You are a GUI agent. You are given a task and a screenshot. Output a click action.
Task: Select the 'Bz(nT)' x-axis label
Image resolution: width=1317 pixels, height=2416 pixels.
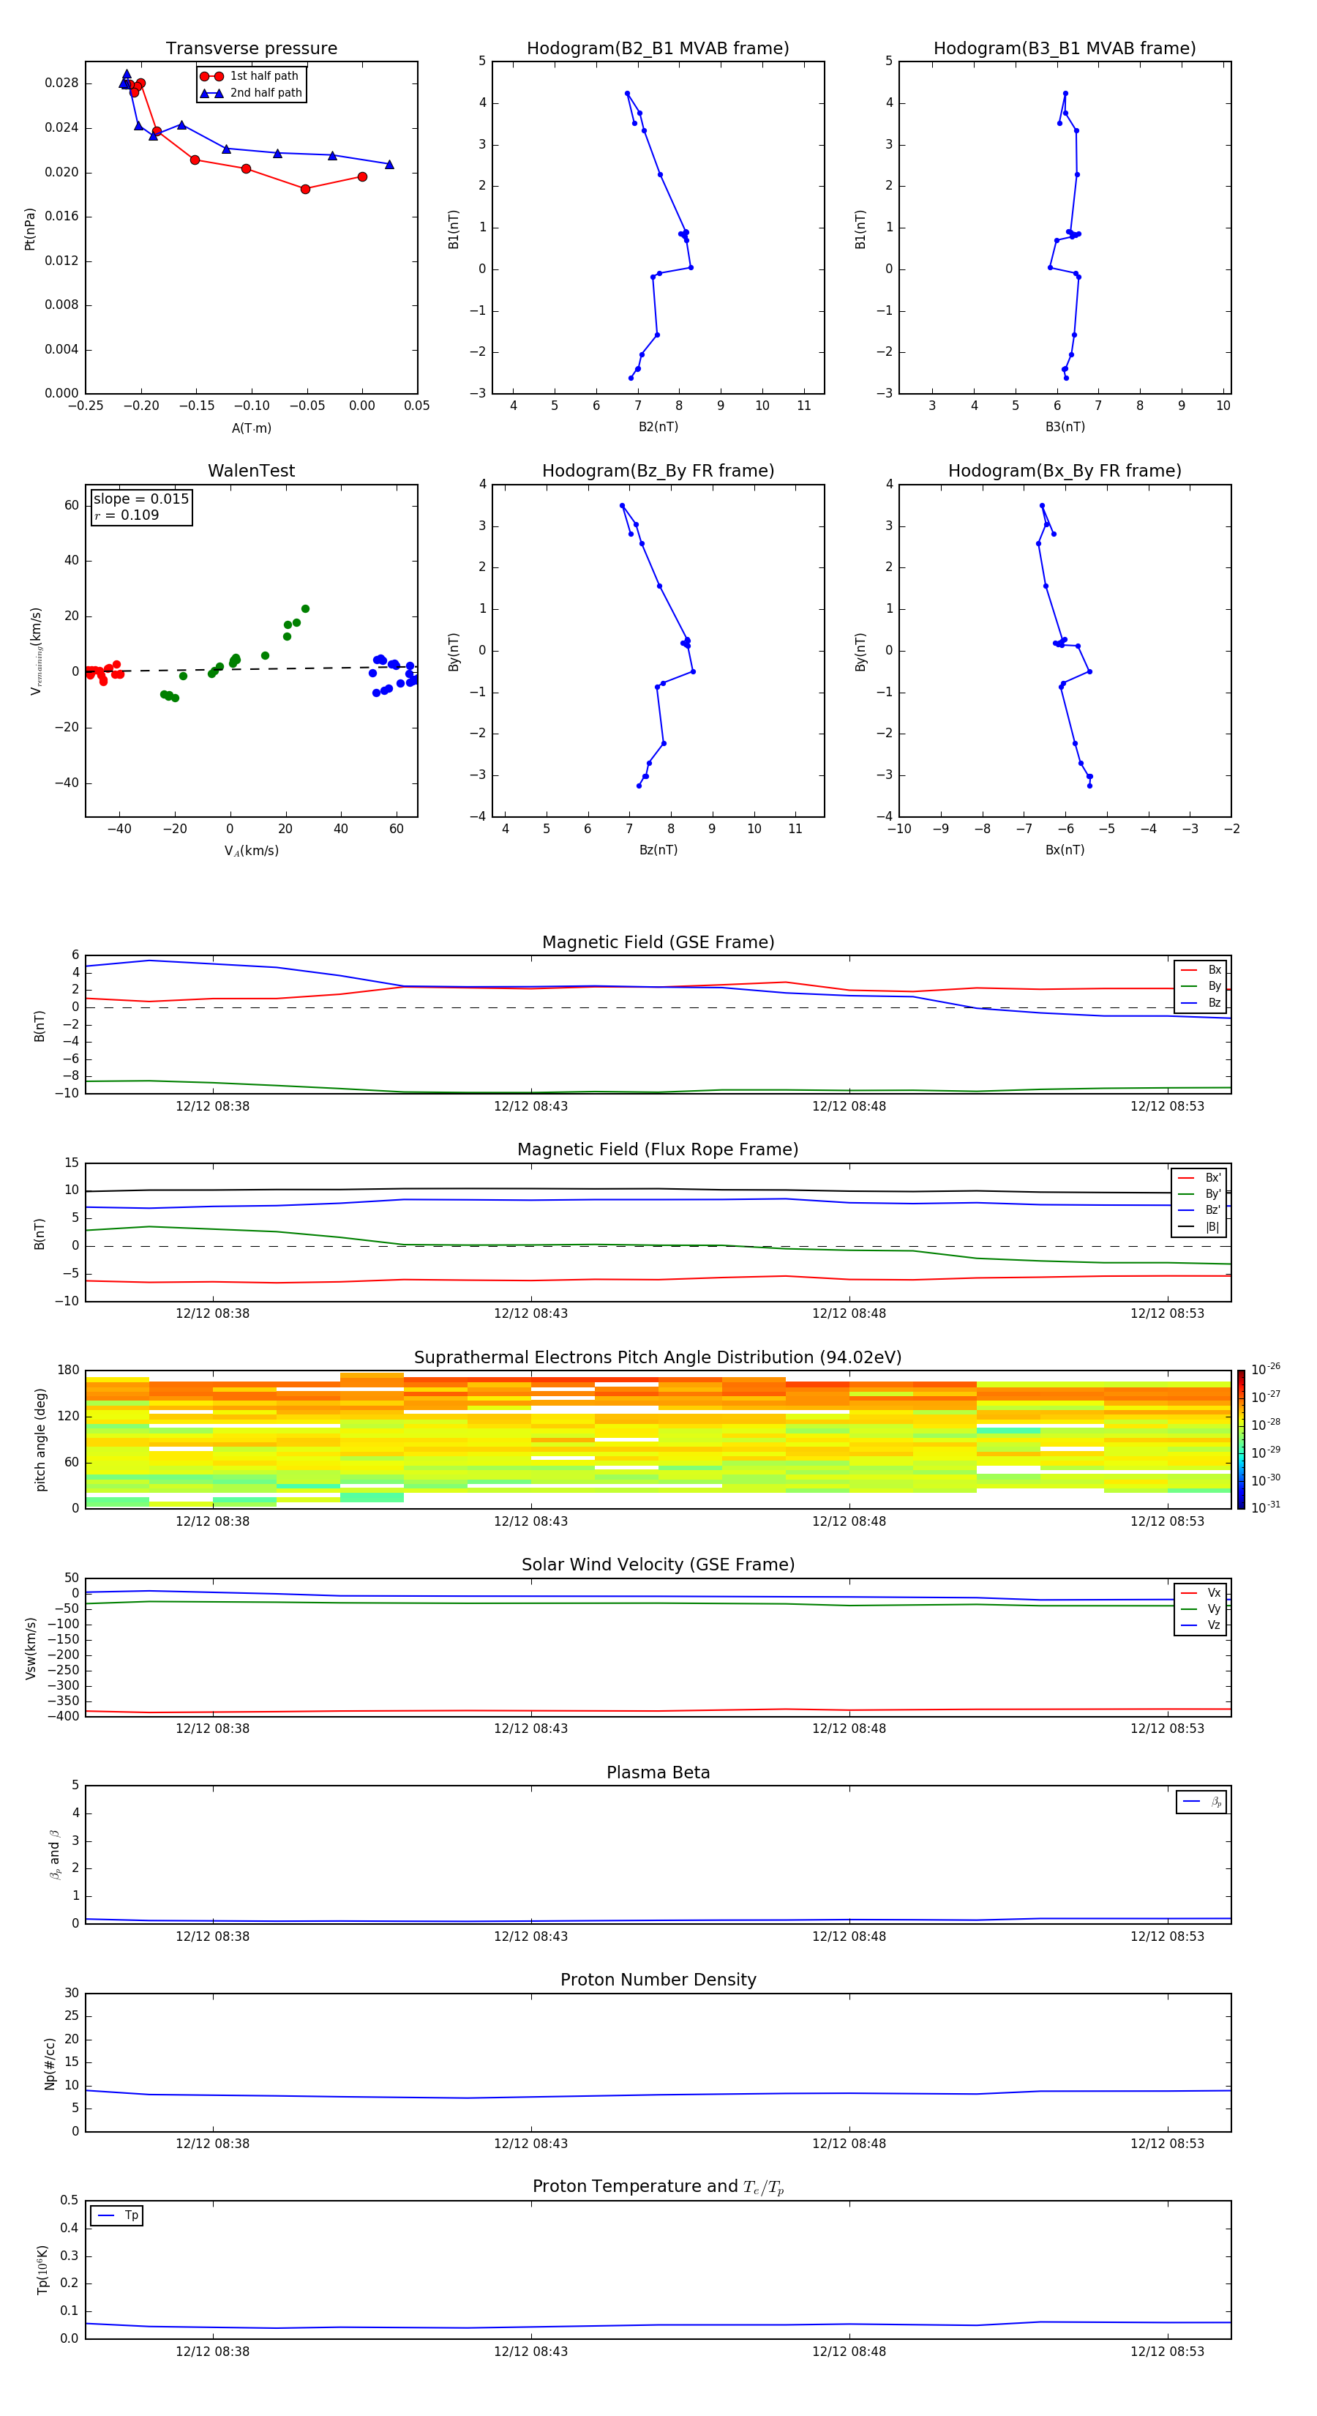click(x=658, y=850)
